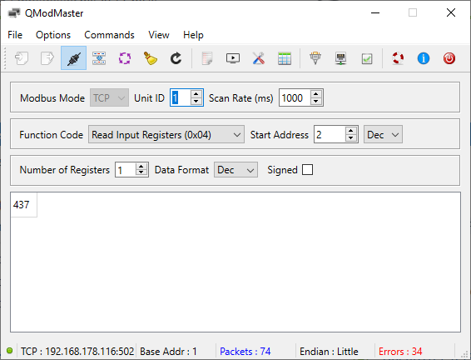Click the Read/Write request icon
The width and height of the screenshot is (471, 360).
99,58
